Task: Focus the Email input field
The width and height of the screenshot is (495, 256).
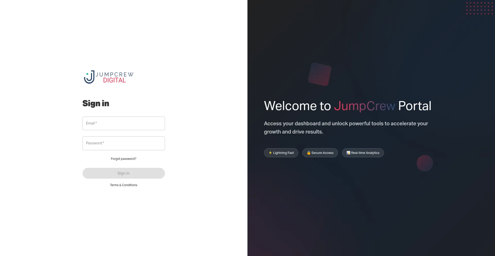Action: click(x=124, y=123)
